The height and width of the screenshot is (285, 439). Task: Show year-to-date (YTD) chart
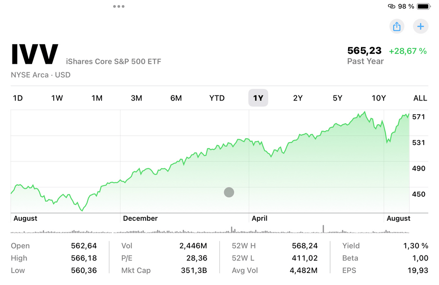[217, 98]
